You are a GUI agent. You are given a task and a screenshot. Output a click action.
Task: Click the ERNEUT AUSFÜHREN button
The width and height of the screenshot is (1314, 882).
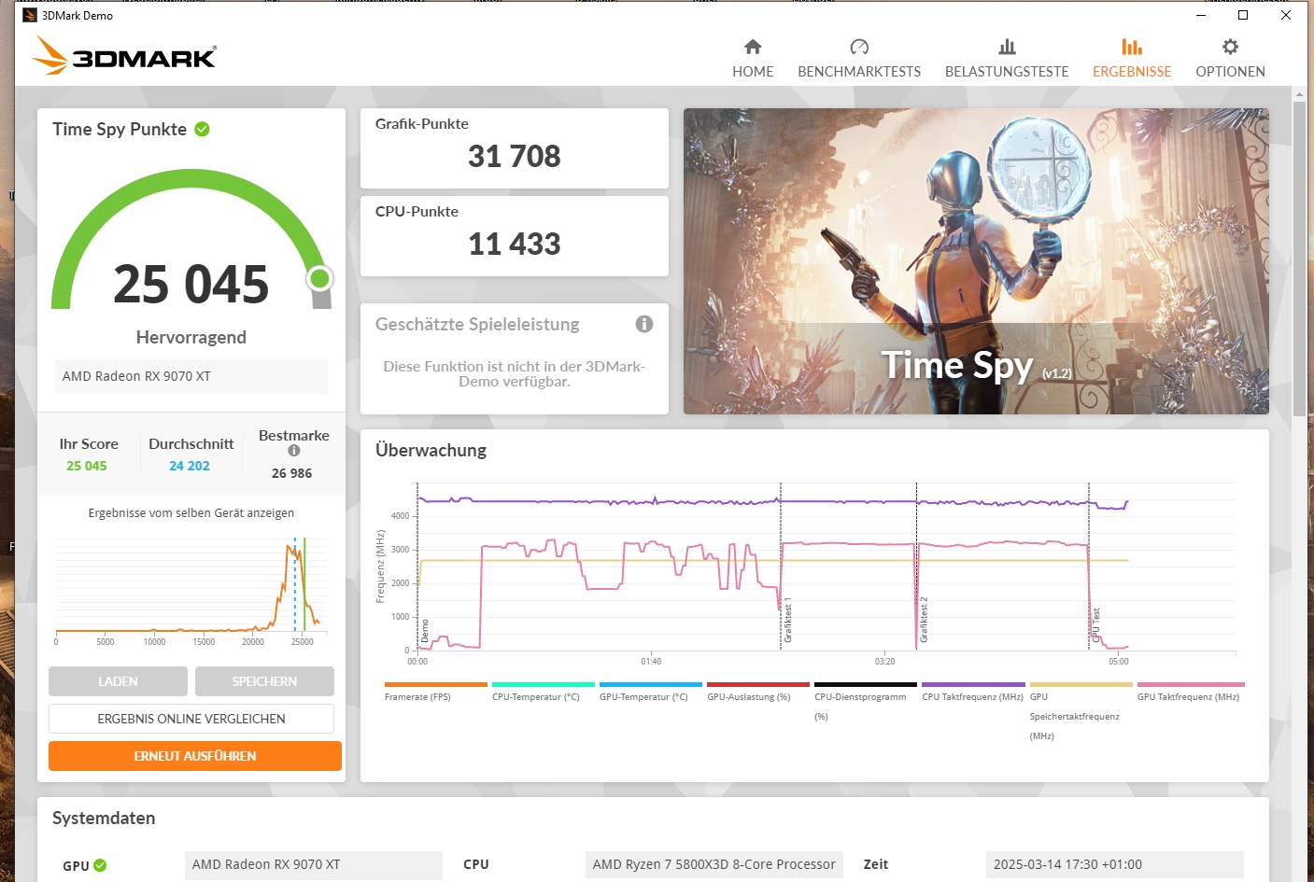(x=194, y=756)
